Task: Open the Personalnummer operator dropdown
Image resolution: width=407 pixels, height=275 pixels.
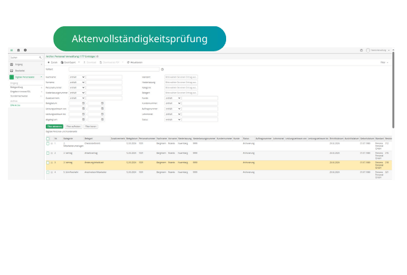Action: [x=77, y=87]
